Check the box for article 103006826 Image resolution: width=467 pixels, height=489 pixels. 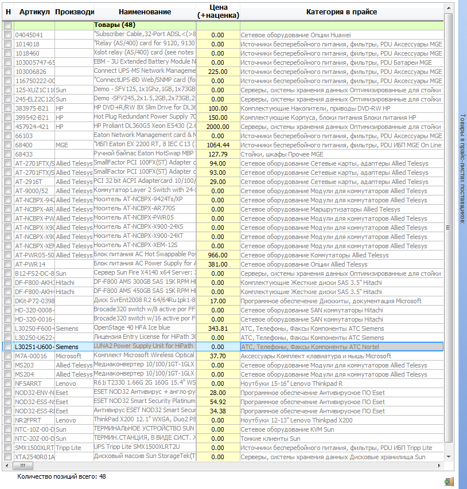(8, 72)
